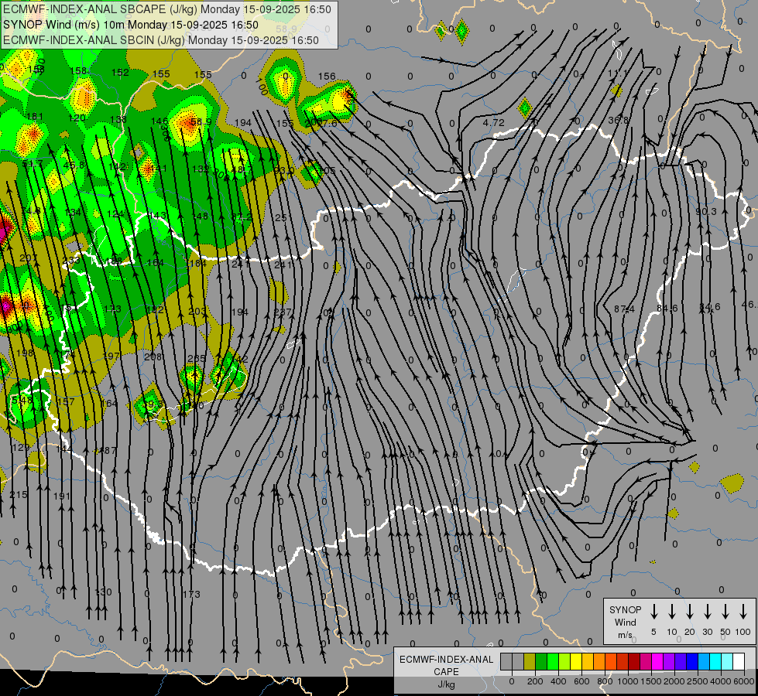Screen dimensions: 758x696
Task: Click the '198' value on the map
Action: [25, 353]
